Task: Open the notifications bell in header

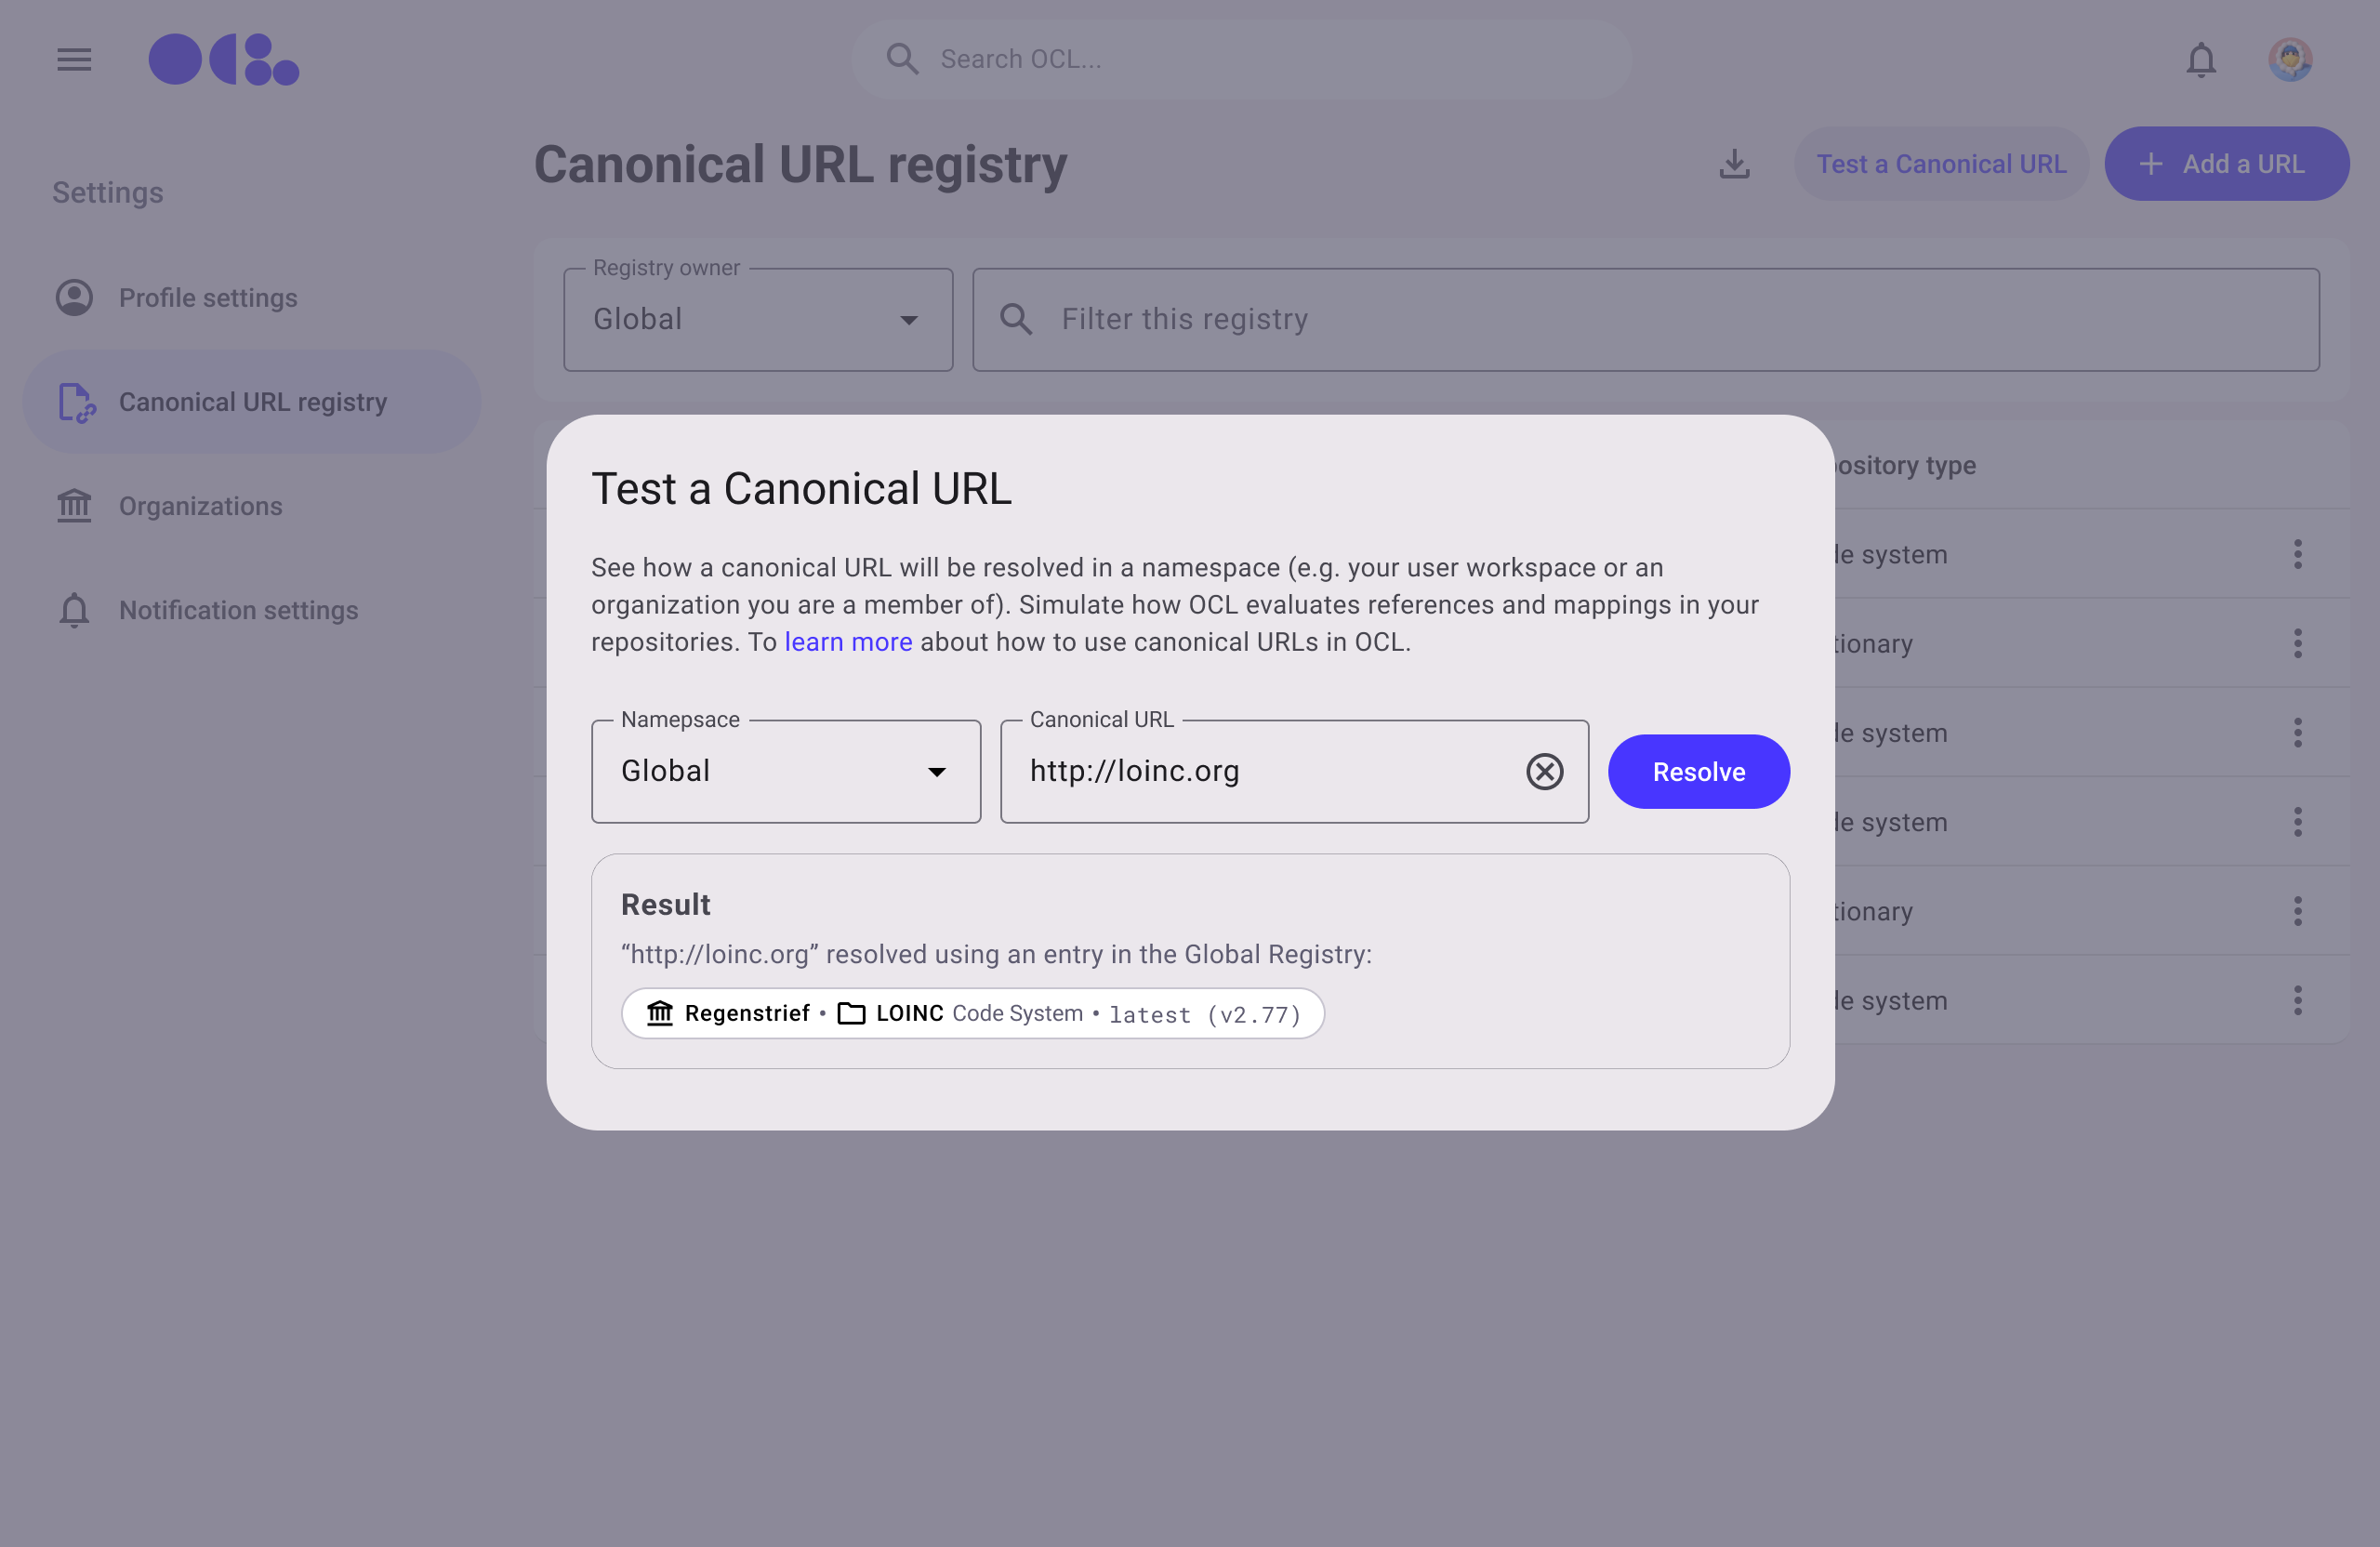Action: click(x=2200, y=60)
